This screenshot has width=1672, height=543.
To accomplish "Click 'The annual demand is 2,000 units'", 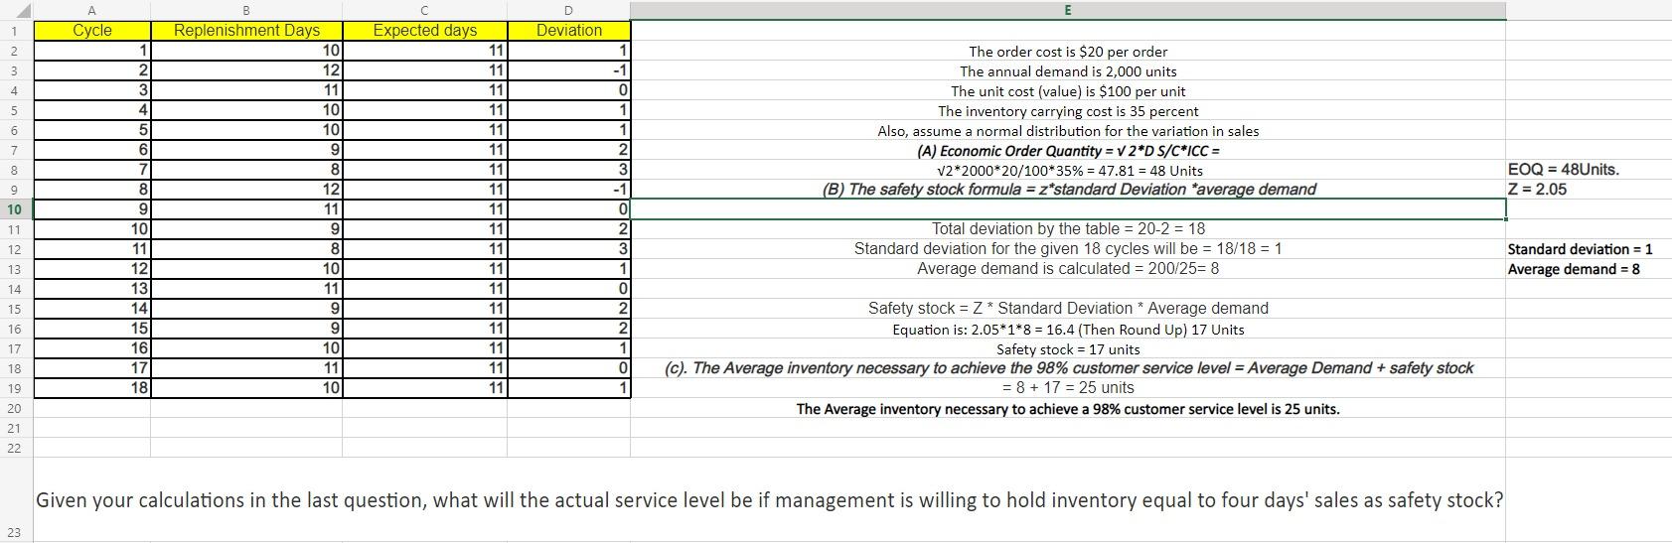I will point(1068,71).
